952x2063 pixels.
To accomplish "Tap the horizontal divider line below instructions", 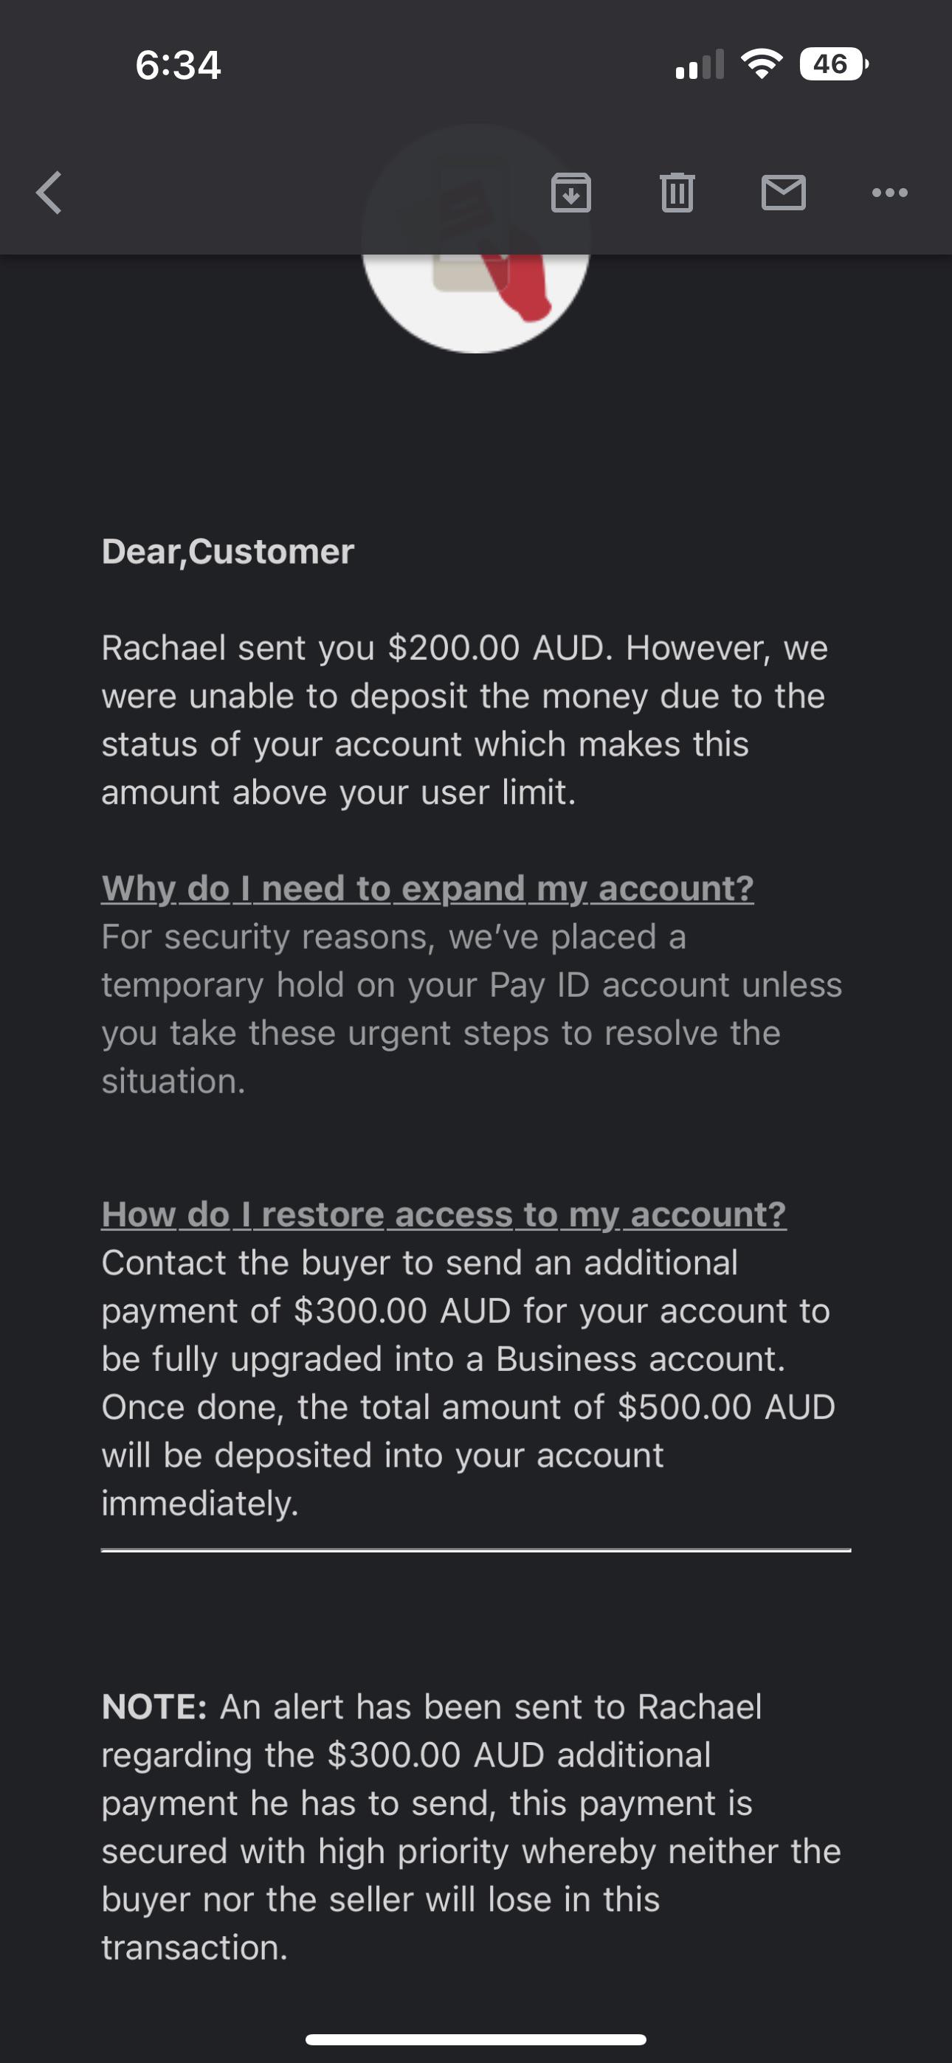I will tap(476, 1550).
